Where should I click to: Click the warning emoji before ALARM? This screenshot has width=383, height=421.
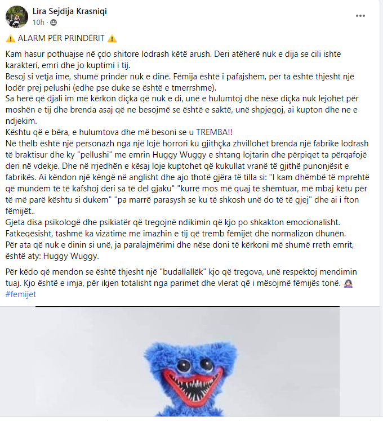(11, 39)
